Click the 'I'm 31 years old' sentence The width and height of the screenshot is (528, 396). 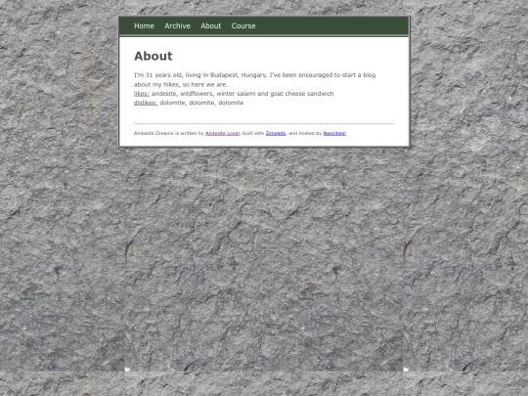[x=200, y=75]
